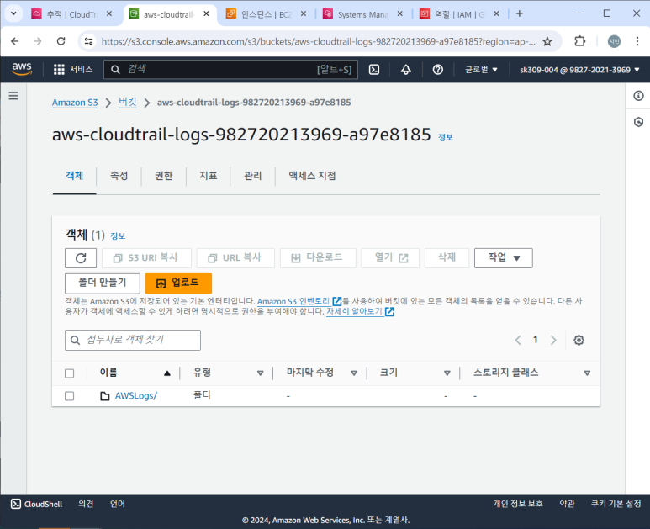Screen dimensions: 650x529
Task: Focus the AWS 검색 search field
Action: pyautogui.click(x=230, y=69)
